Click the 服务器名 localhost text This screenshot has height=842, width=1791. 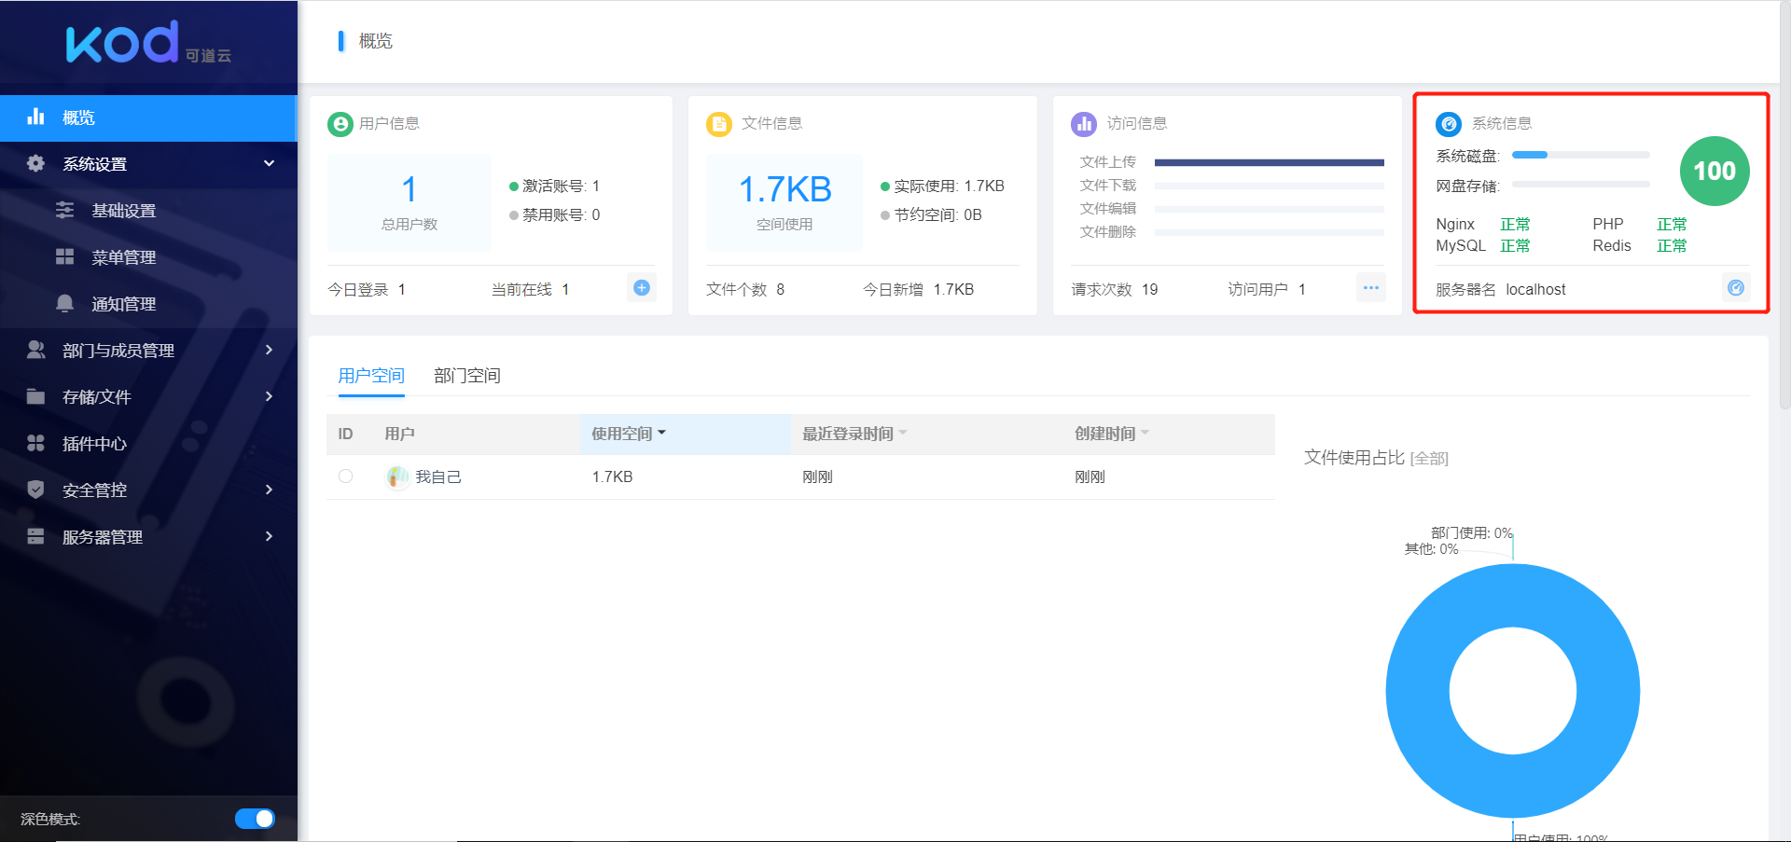[1501, 290]
